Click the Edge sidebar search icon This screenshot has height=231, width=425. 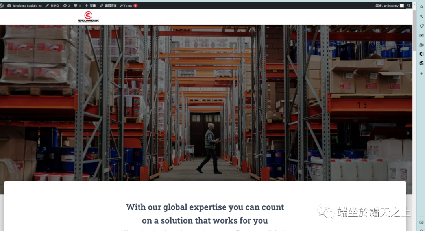[x=421, y=7]
